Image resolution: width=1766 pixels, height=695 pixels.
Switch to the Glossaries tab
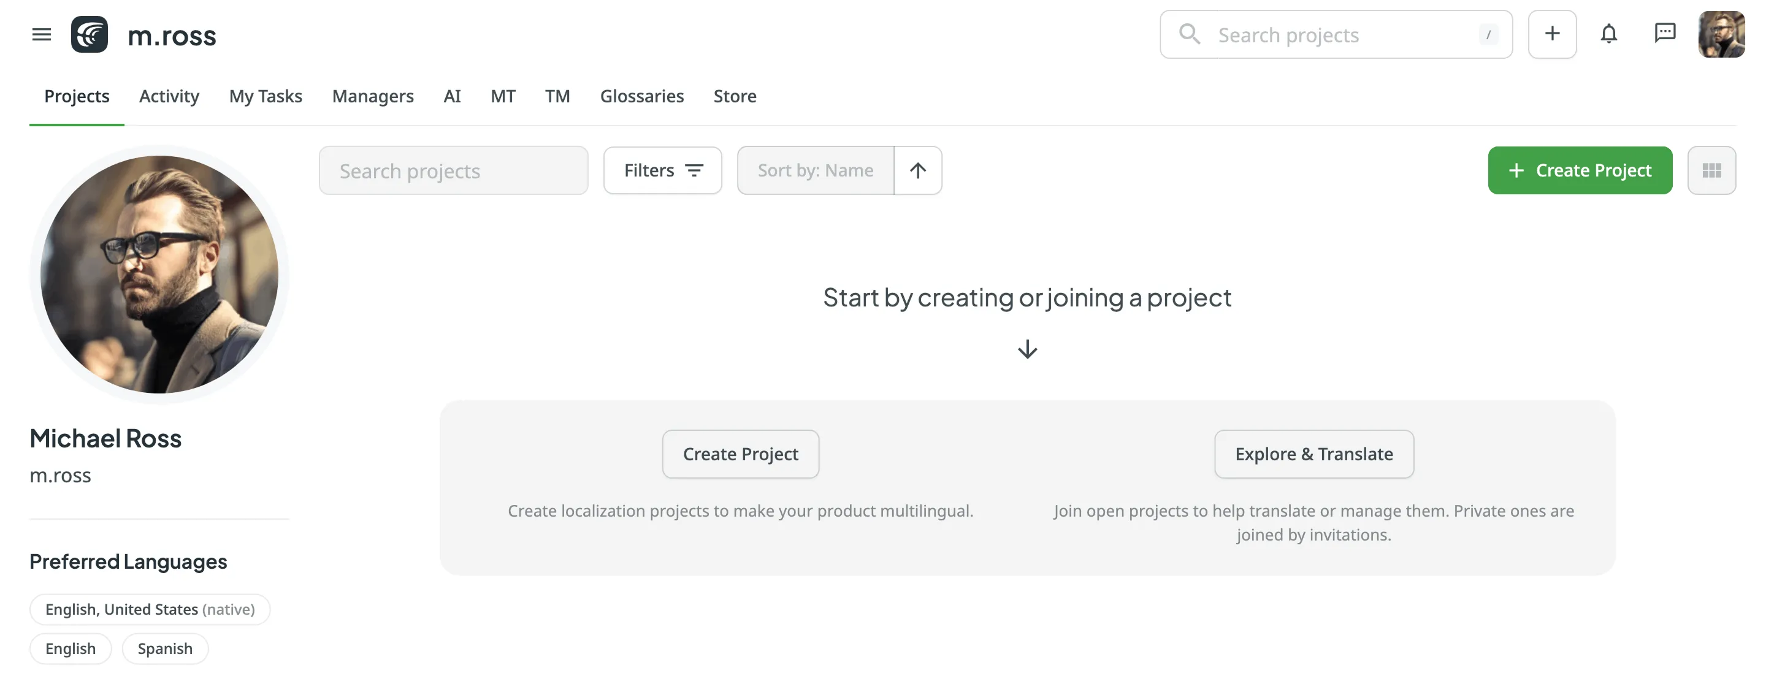641,96
